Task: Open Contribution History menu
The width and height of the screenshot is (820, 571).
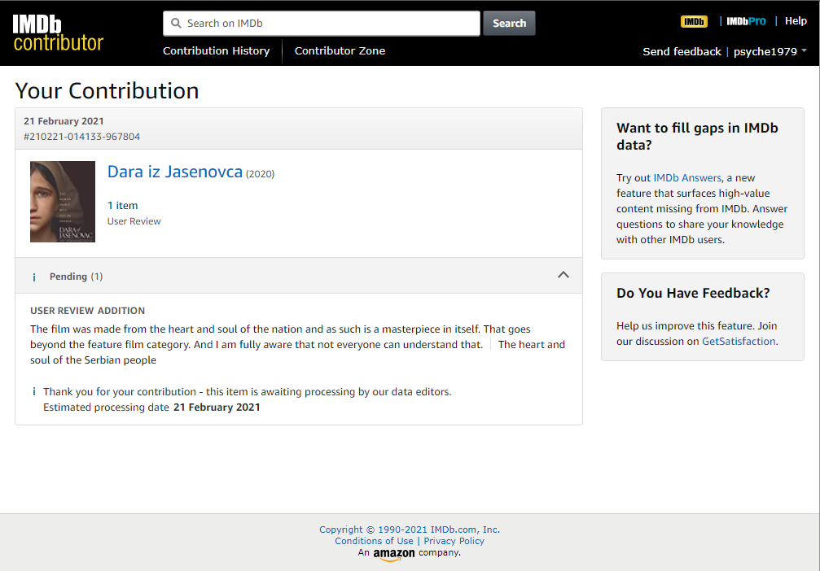Action: click(217, 50)
